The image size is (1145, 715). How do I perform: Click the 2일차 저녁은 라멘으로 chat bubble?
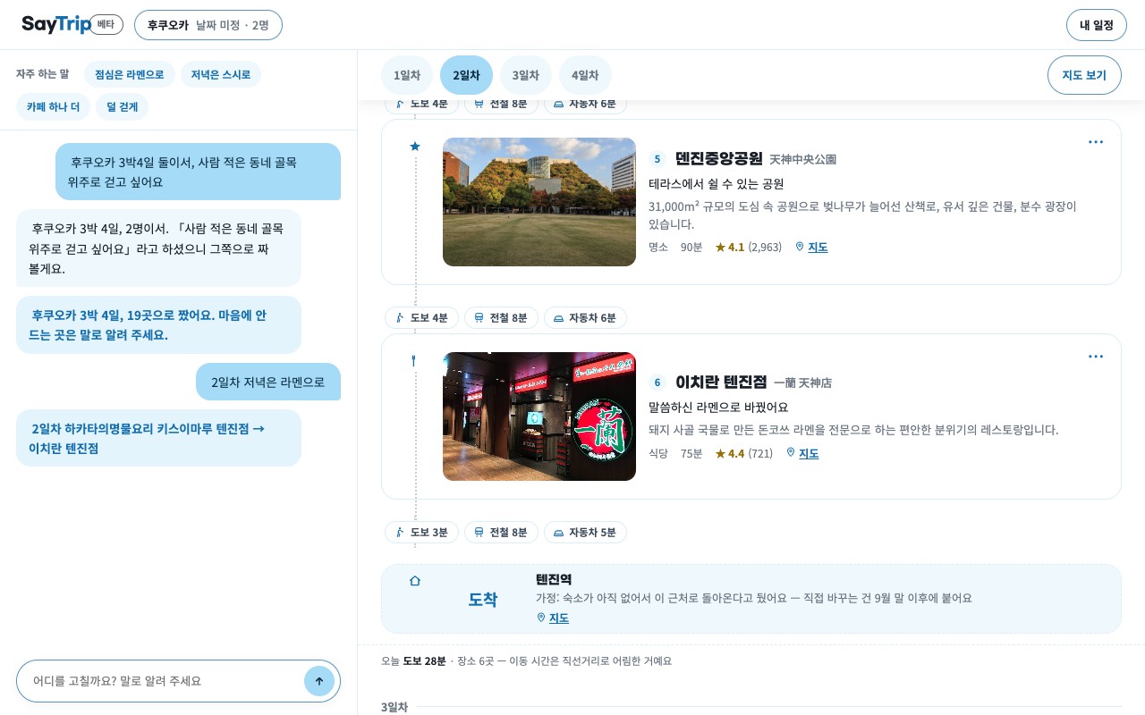click(x=268, y=382)
